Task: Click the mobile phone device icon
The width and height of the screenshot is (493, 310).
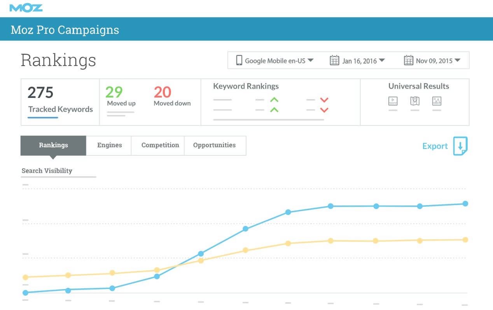Action: coord(239,61)
